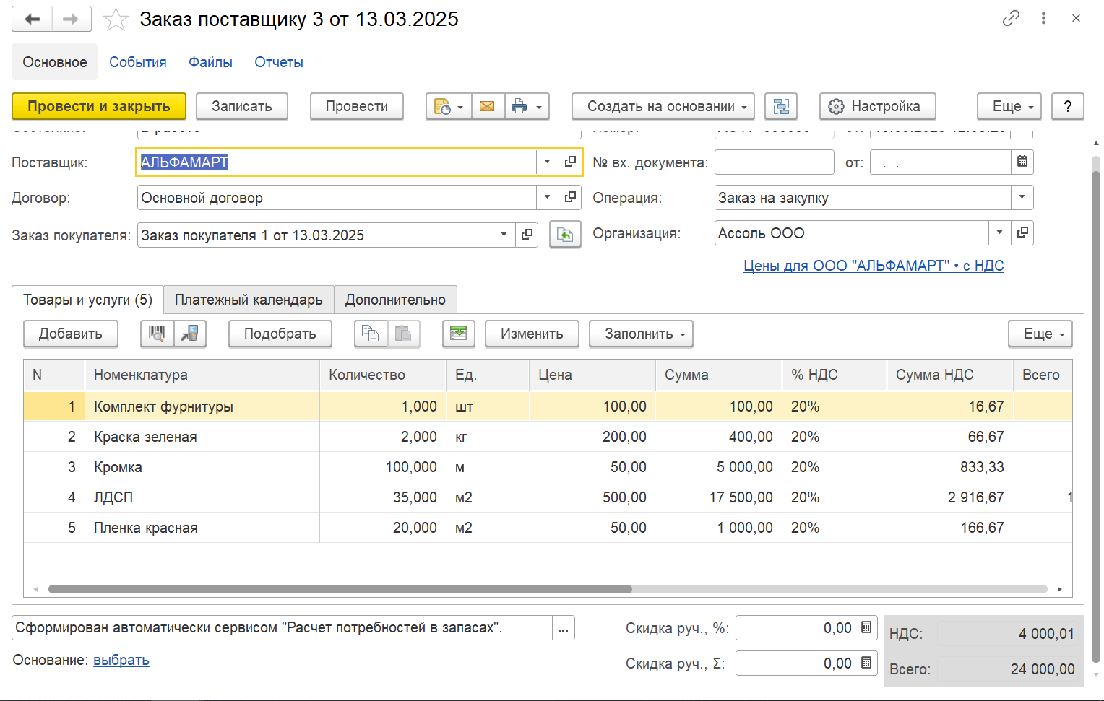Expand the Заказ покупателя dropdown arrow

504,234
